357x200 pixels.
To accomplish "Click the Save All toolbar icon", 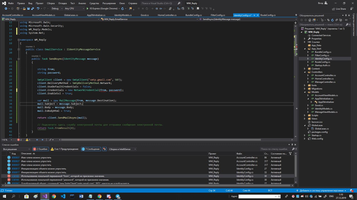I will [32, 9].
